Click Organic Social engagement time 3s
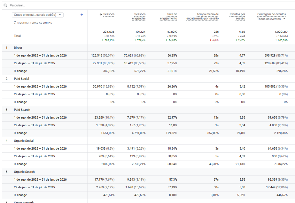Screen dimensions: 295x203 click(217, 149)
